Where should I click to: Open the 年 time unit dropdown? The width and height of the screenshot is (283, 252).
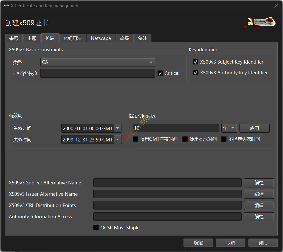pos(229,128)
